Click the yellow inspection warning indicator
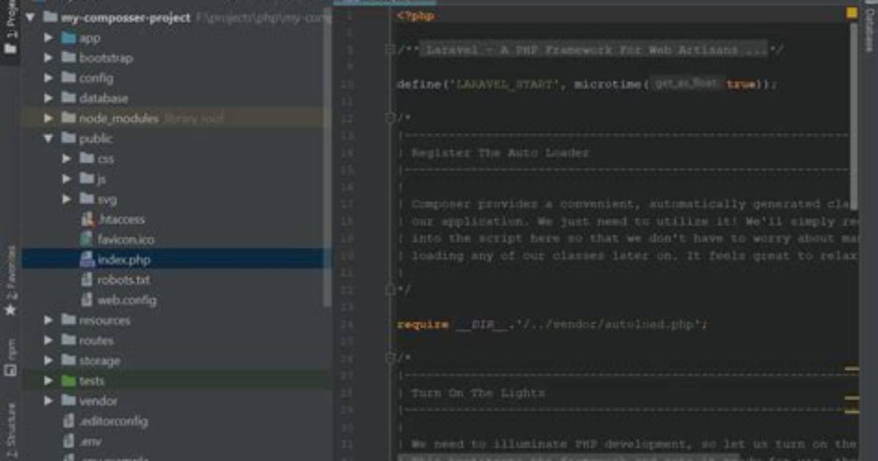This screenshot has height=461, width=878. [852, 12]
